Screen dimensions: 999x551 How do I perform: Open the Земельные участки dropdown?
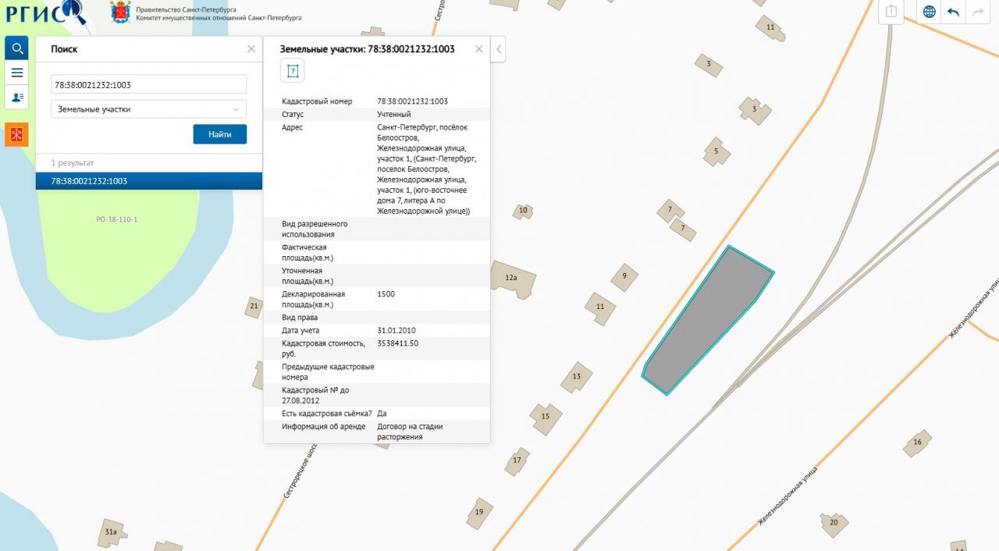tap(148, 109)
